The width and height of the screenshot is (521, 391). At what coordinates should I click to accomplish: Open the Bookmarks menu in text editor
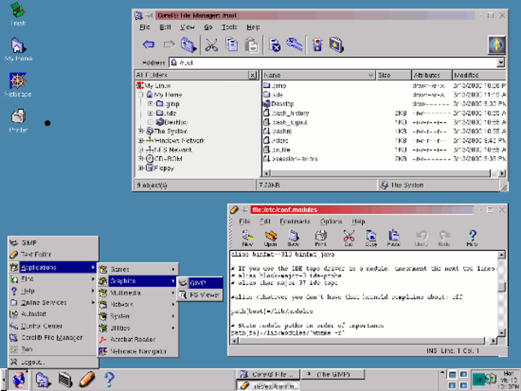(x=294, y=222)
